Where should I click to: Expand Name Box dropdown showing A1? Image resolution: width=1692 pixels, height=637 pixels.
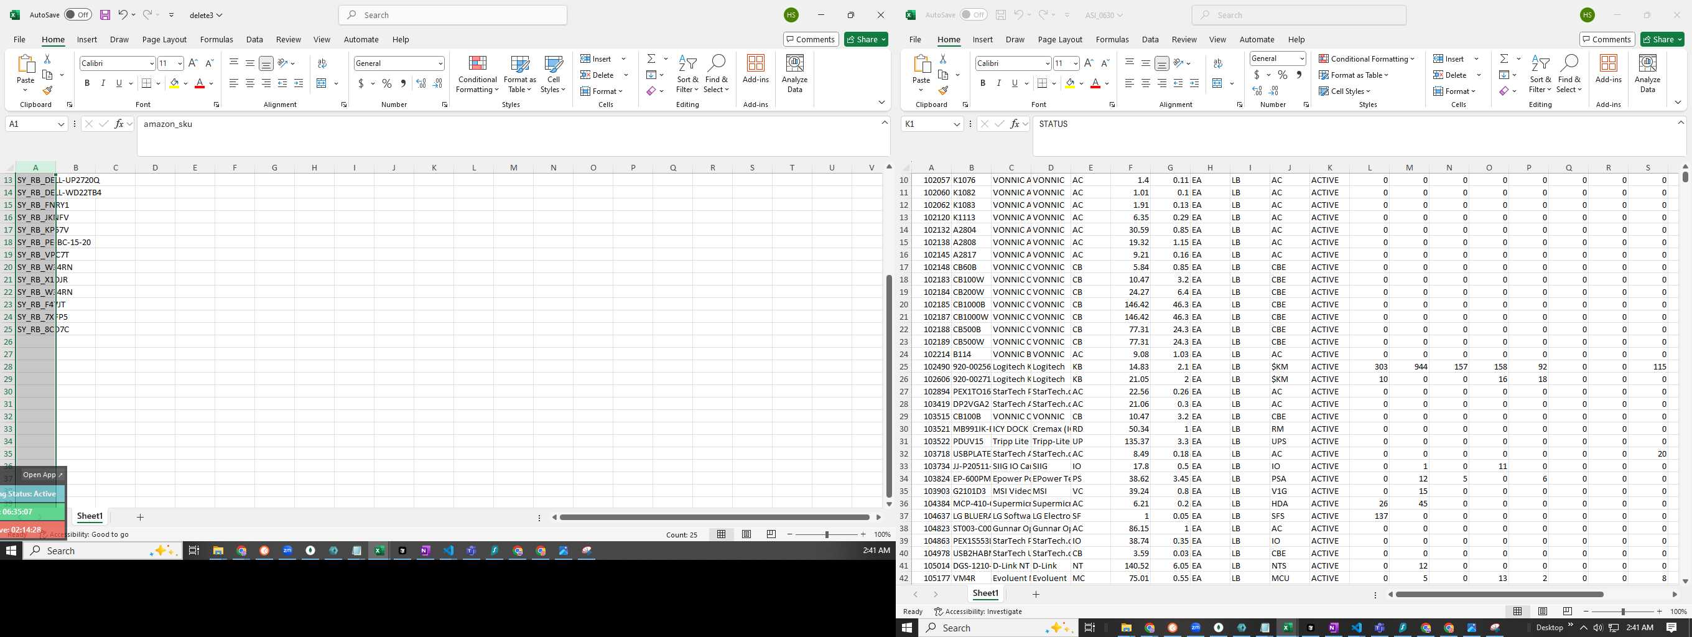(61, 124)
